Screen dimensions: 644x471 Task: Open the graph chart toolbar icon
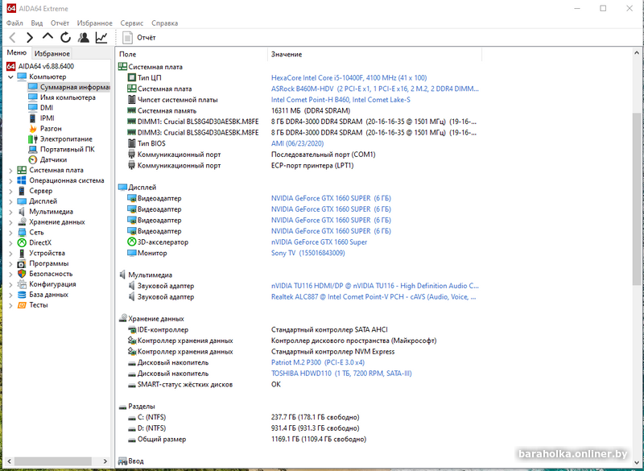101,38
